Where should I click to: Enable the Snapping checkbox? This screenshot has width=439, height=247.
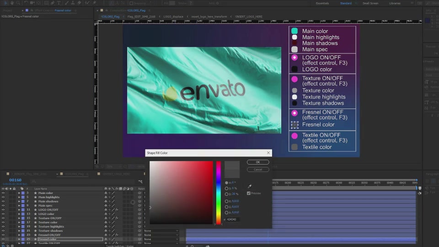131,3
